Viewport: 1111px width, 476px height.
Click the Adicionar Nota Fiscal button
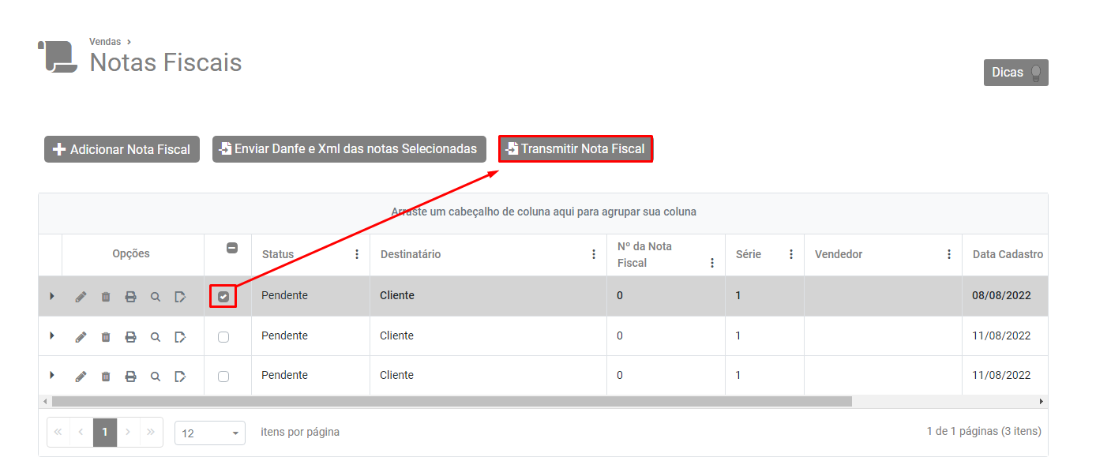(x=122, y=149)
